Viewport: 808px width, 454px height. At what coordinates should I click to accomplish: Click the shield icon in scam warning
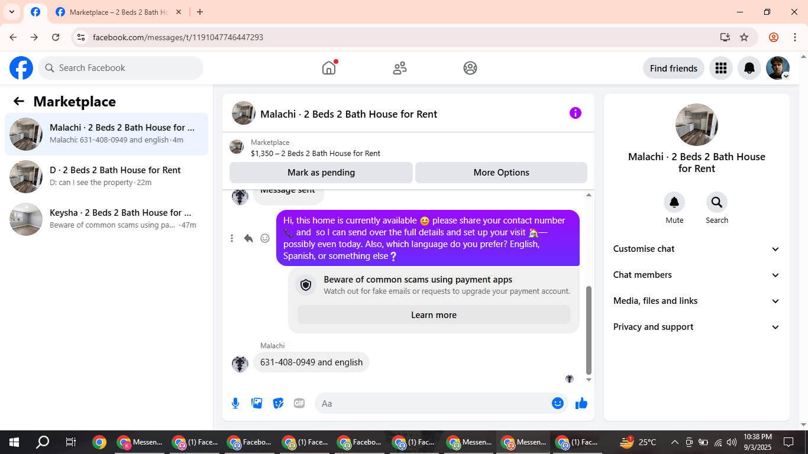coord(306,286)
